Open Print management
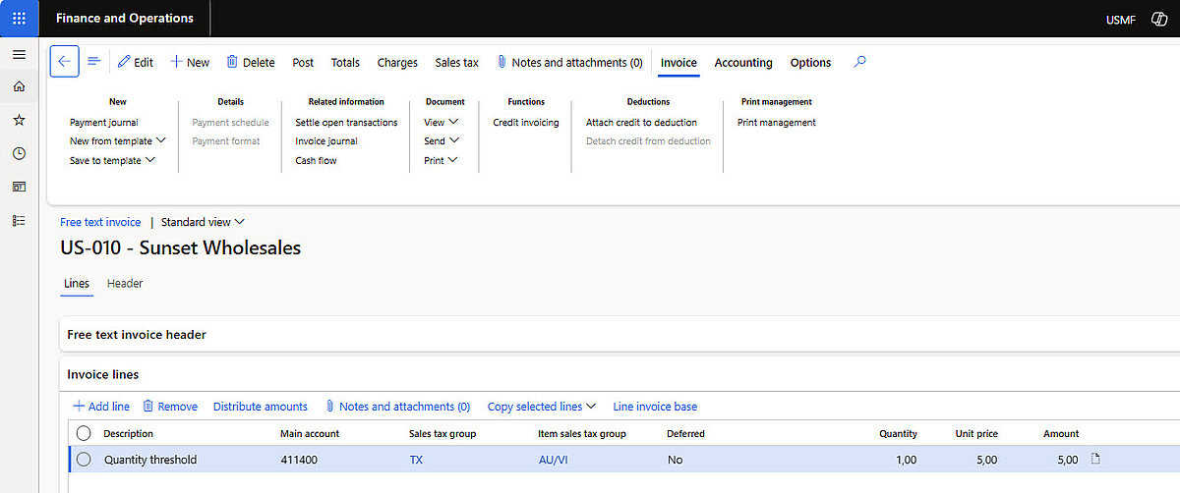The image size is (1180, 493). point(777,123)
